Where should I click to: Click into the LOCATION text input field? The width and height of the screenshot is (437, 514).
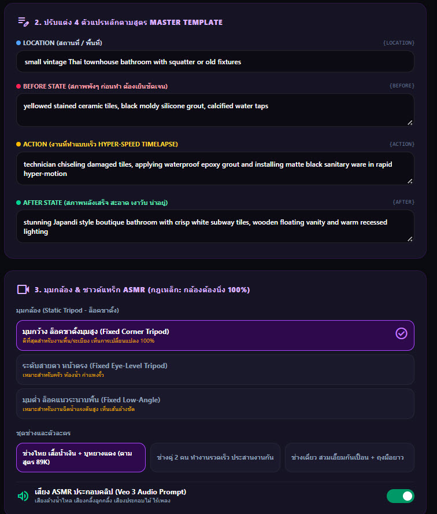coord(215,61)
